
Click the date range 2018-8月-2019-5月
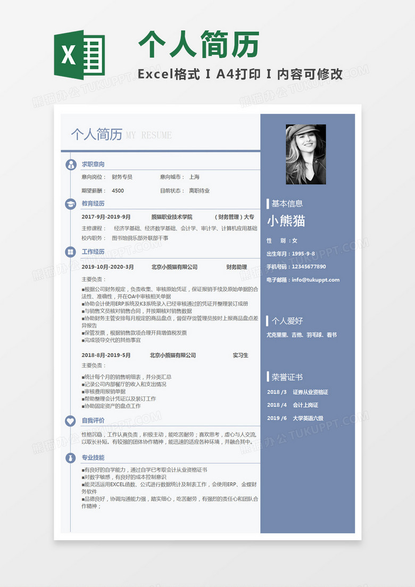coord(106,356)
